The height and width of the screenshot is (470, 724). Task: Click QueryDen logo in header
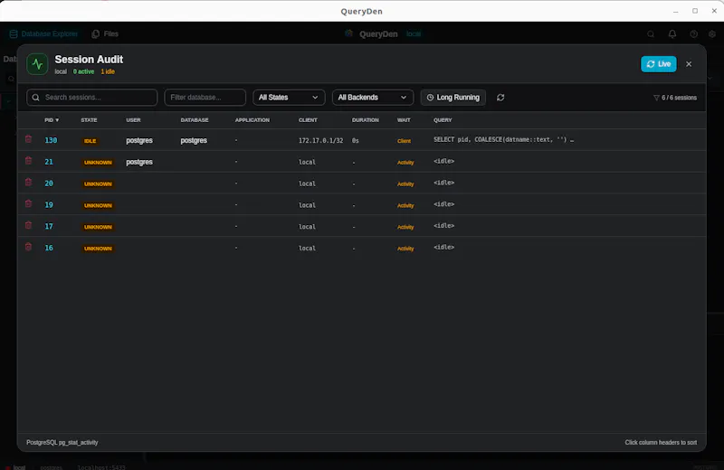coord(349,33)
